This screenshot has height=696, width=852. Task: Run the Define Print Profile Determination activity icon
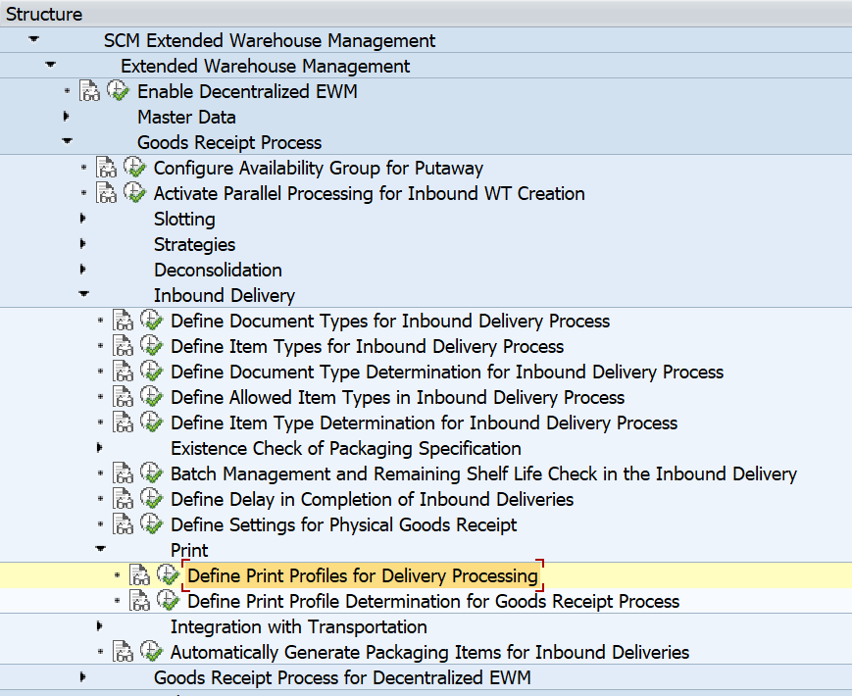[169, 600]
